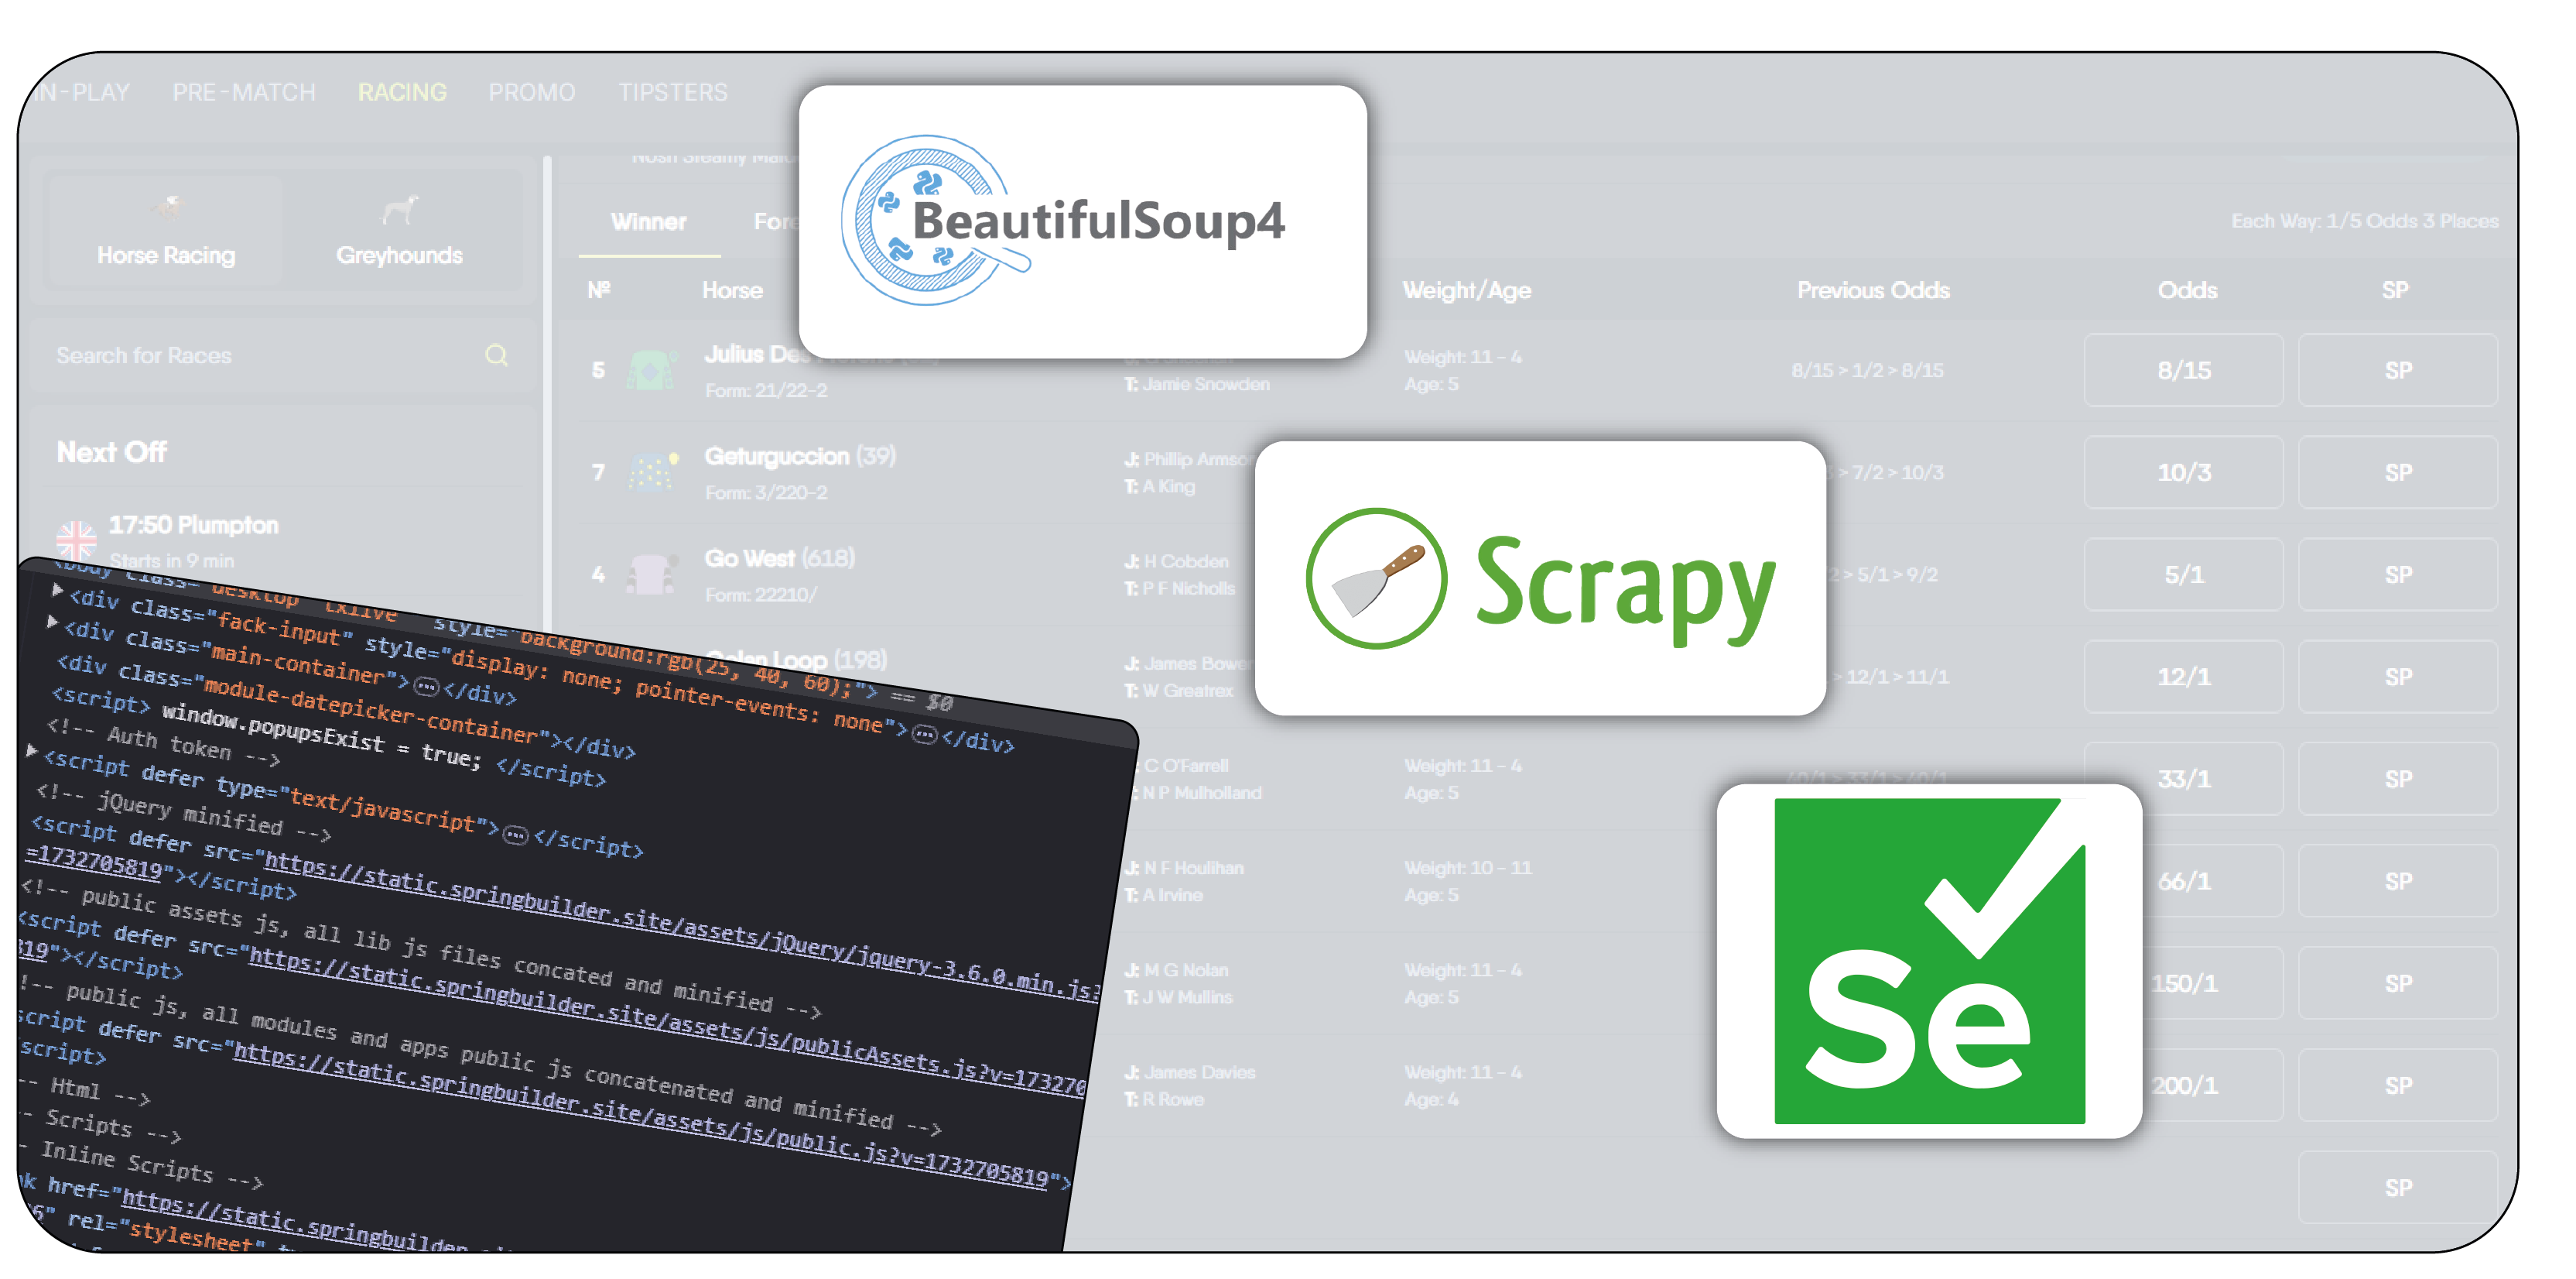Select the 12/1 odds button
Image resolution: width=2576 pixels, height=1279 pixels.
pyautogui.click(x=2183, y=677)
